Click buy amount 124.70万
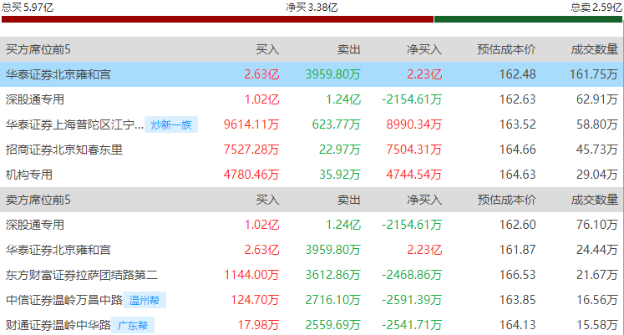 [x=255, y=300]
